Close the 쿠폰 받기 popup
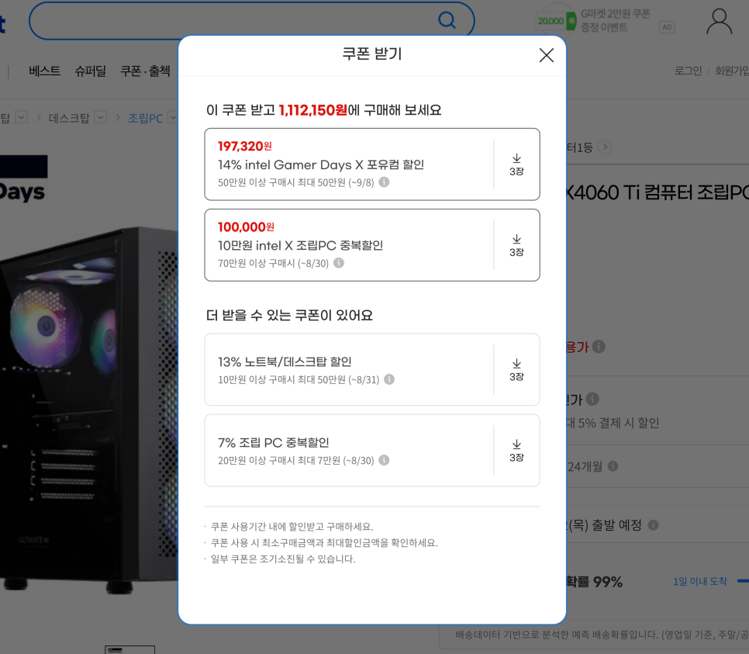Viewport: 749px width, 654px height. click(x=546, y=55)
